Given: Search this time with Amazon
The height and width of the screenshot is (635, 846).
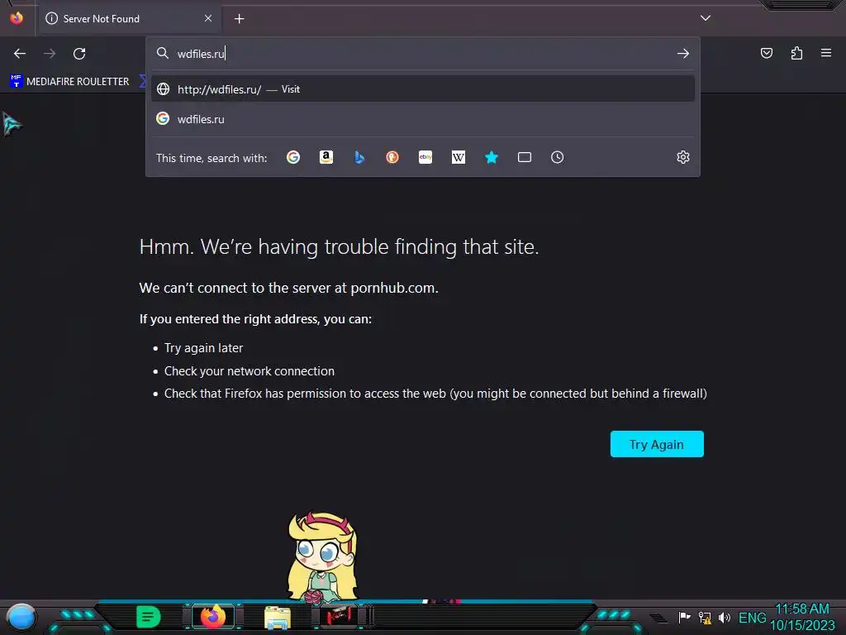Looking at the screenshot, I should coord(326,157).
